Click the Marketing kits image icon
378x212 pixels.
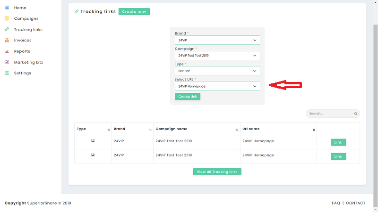click(7, 62)
